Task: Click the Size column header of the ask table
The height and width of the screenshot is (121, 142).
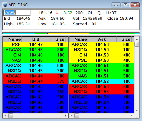Action: click(x=124, y=39)
